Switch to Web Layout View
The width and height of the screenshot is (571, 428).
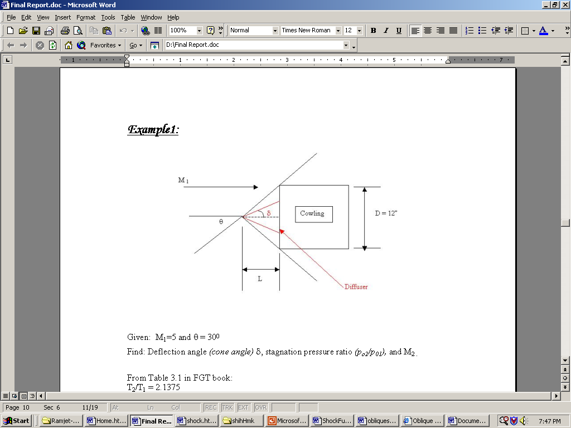(x=14, y=396)
